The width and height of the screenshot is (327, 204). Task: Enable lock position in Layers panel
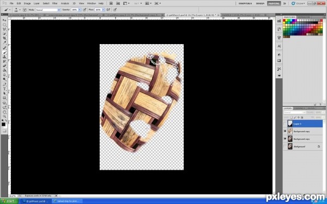pyautogui.click(x=299, y=118)
